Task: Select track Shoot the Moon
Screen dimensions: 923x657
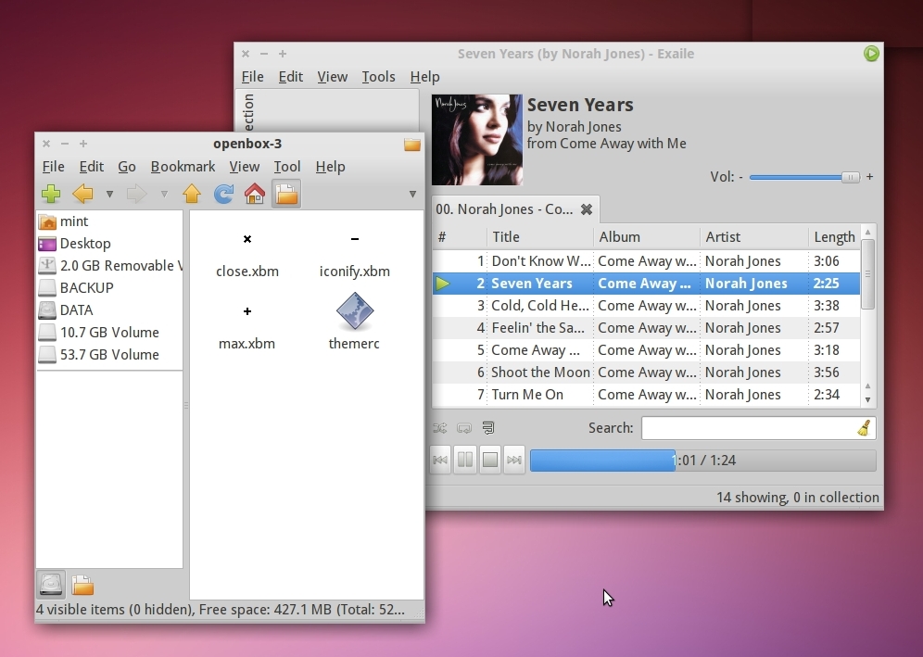Action: [646, 373]
